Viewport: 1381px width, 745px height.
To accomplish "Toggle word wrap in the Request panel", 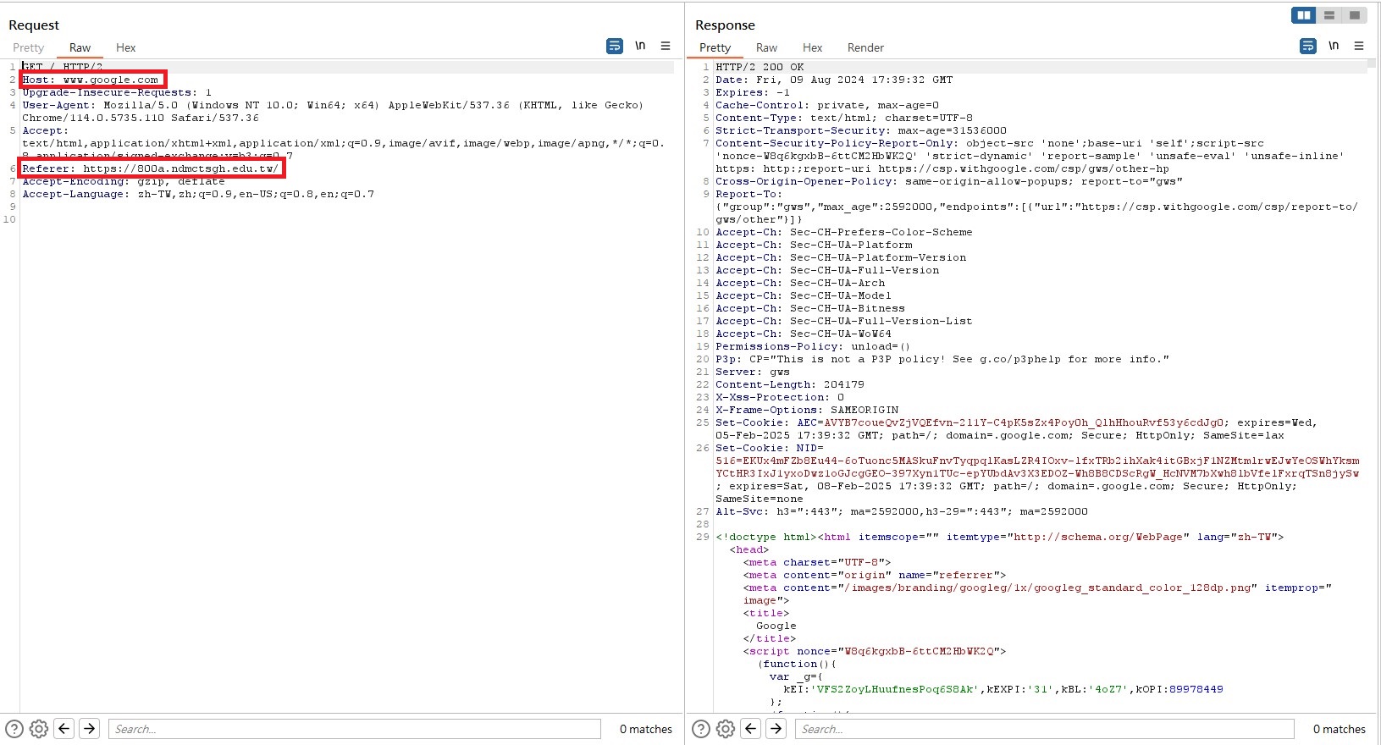I will coord(615,47).
